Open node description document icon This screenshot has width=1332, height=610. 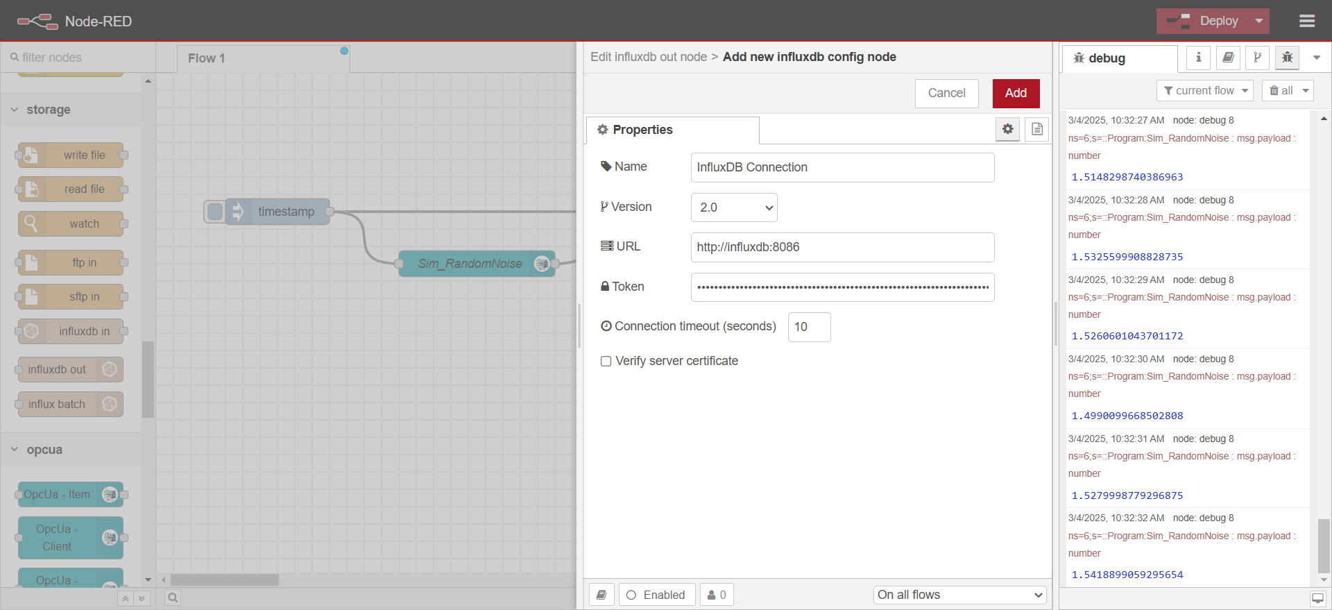tap(1036, 129)
